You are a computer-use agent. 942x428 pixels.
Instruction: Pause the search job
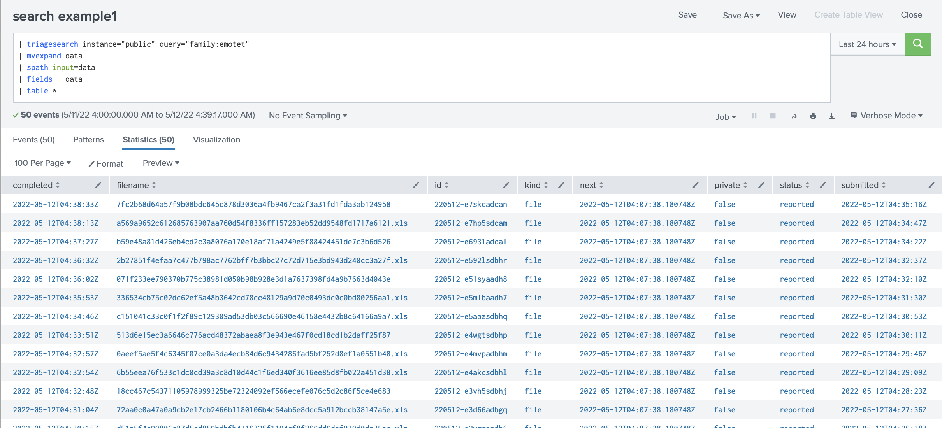tap(754, 116)
